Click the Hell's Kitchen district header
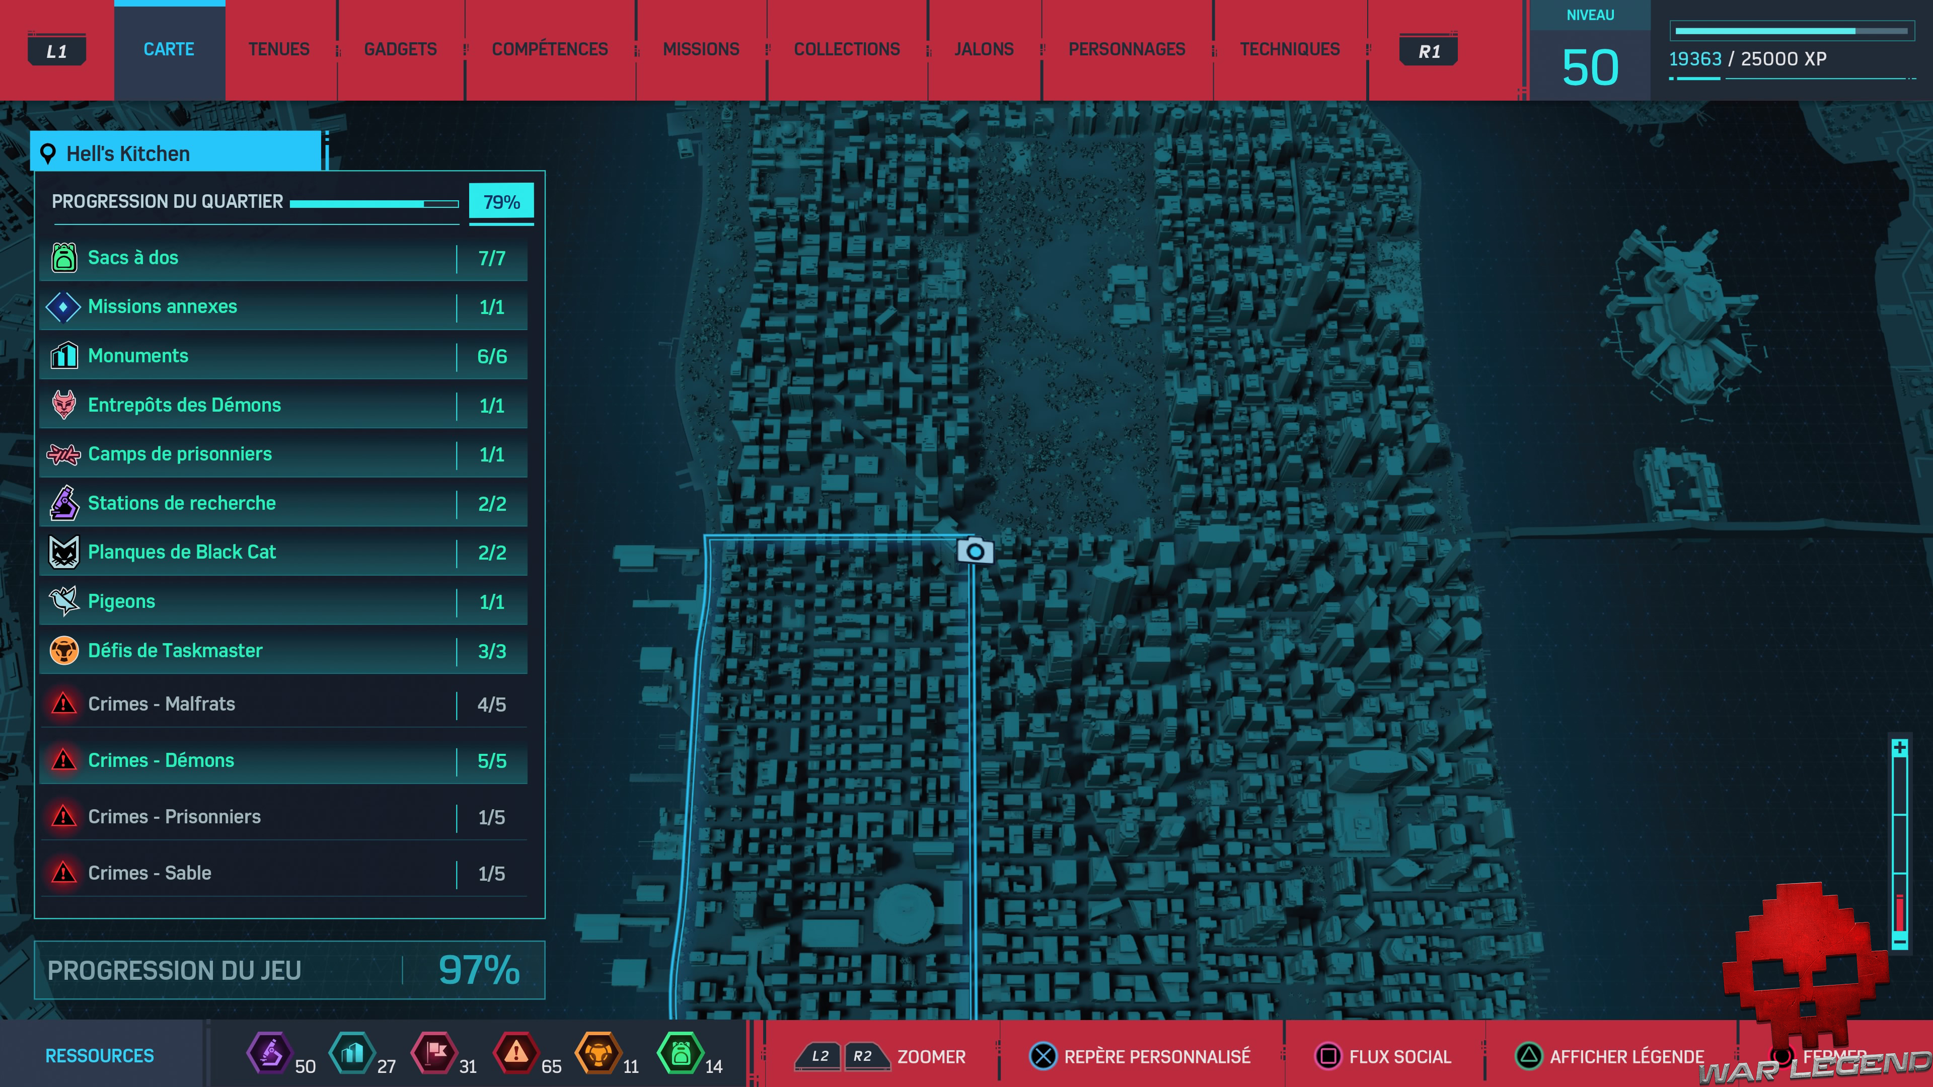Screen dimensions: 1933x1087 pyautogui.click(x=177, y=153)
